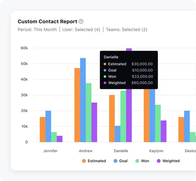Viewport: 196px width, 181px height.
Task: Click the Andrew axis label
Action: (86, 151)
